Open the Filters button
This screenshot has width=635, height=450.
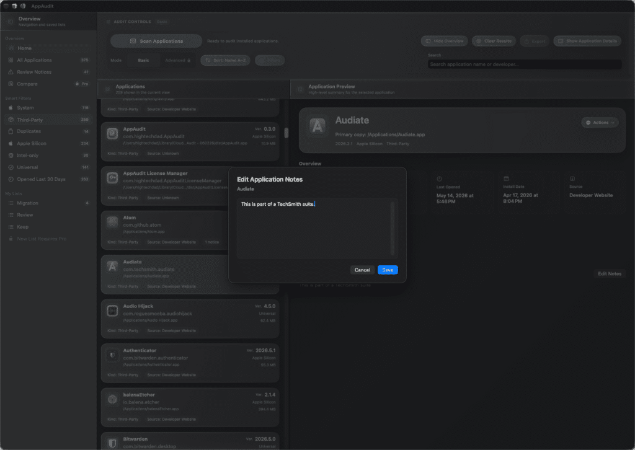click(270, 60)
